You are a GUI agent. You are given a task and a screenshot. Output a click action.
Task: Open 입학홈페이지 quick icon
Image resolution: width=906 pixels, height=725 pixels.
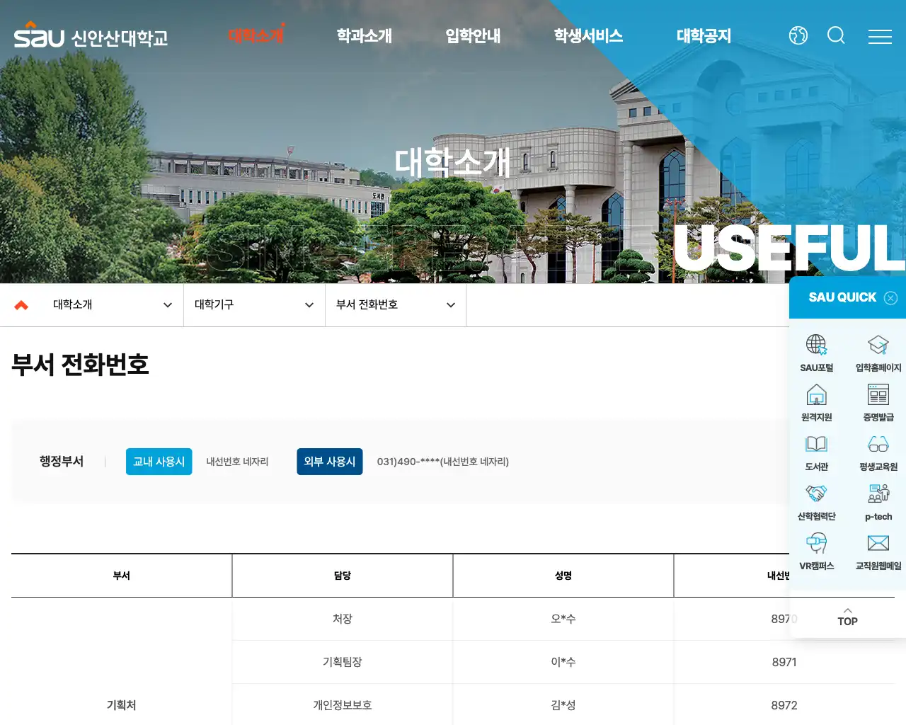878,353
